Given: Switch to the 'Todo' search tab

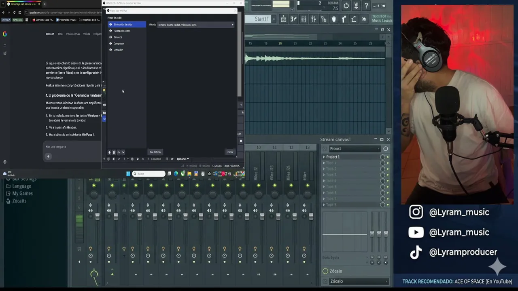Looking at the screenshot, I should point(60,34).
